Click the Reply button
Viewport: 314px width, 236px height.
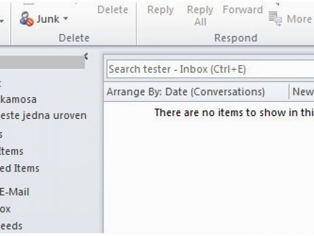click(x=160, y=10)
